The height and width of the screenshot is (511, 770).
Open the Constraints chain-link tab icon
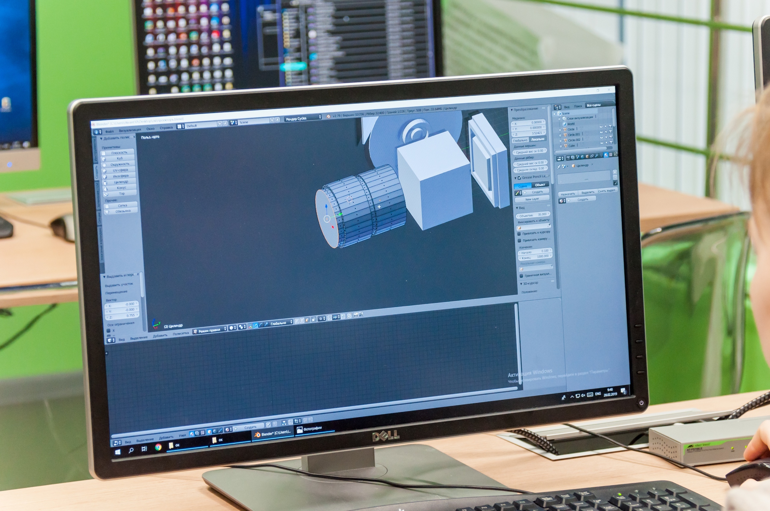pyautogui.click(x=592, y=156)
